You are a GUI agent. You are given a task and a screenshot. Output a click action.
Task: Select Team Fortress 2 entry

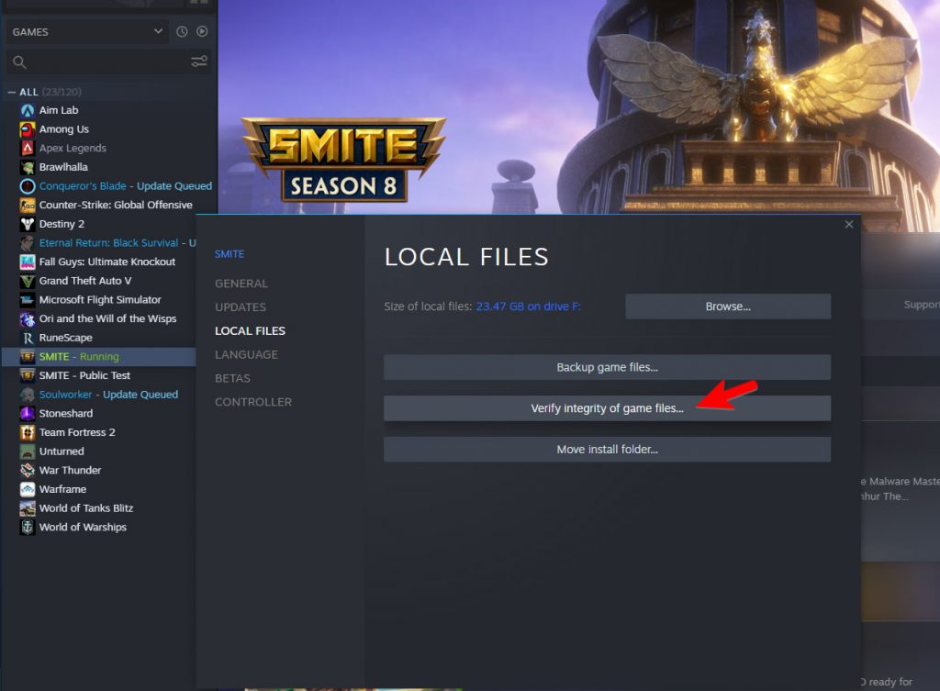(x=77, y=432)
